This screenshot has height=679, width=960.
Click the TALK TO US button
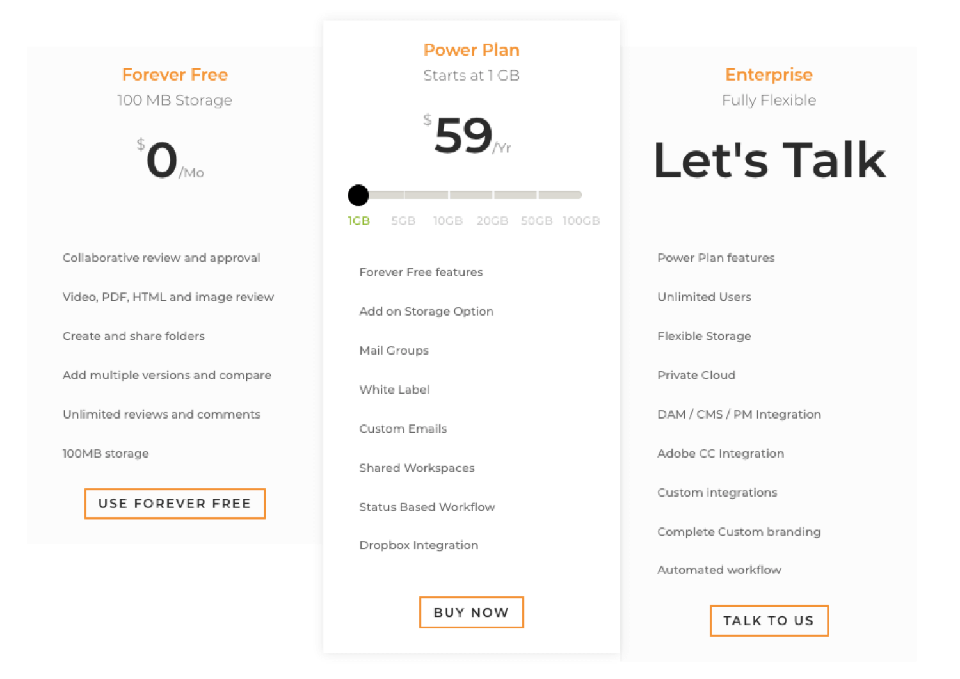769,621
